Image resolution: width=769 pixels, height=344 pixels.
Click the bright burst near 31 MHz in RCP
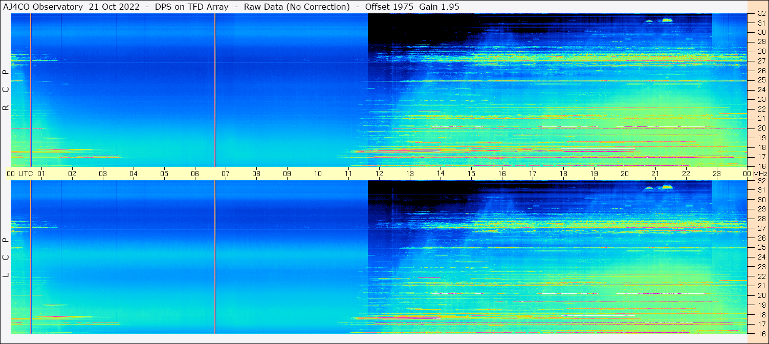tap(667, 20)
